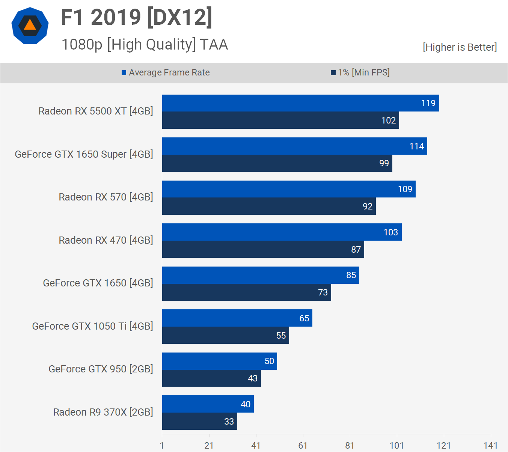This screenshot has height=452, width=508.
Task: Click the '[Higher is Better]' note
Action: 460,47
